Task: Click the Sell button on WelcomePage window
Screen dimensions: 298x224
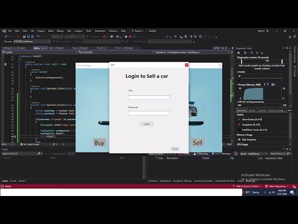Action: [x=197, y=142]
